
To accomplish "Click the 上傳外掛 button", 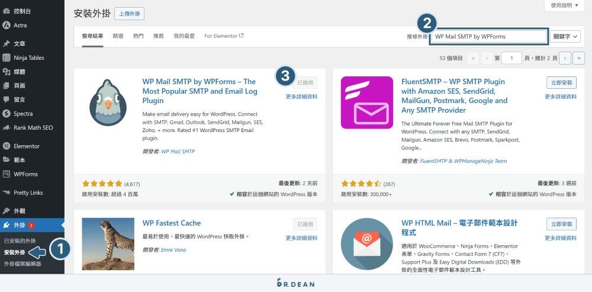I will (x=130, y=14).
